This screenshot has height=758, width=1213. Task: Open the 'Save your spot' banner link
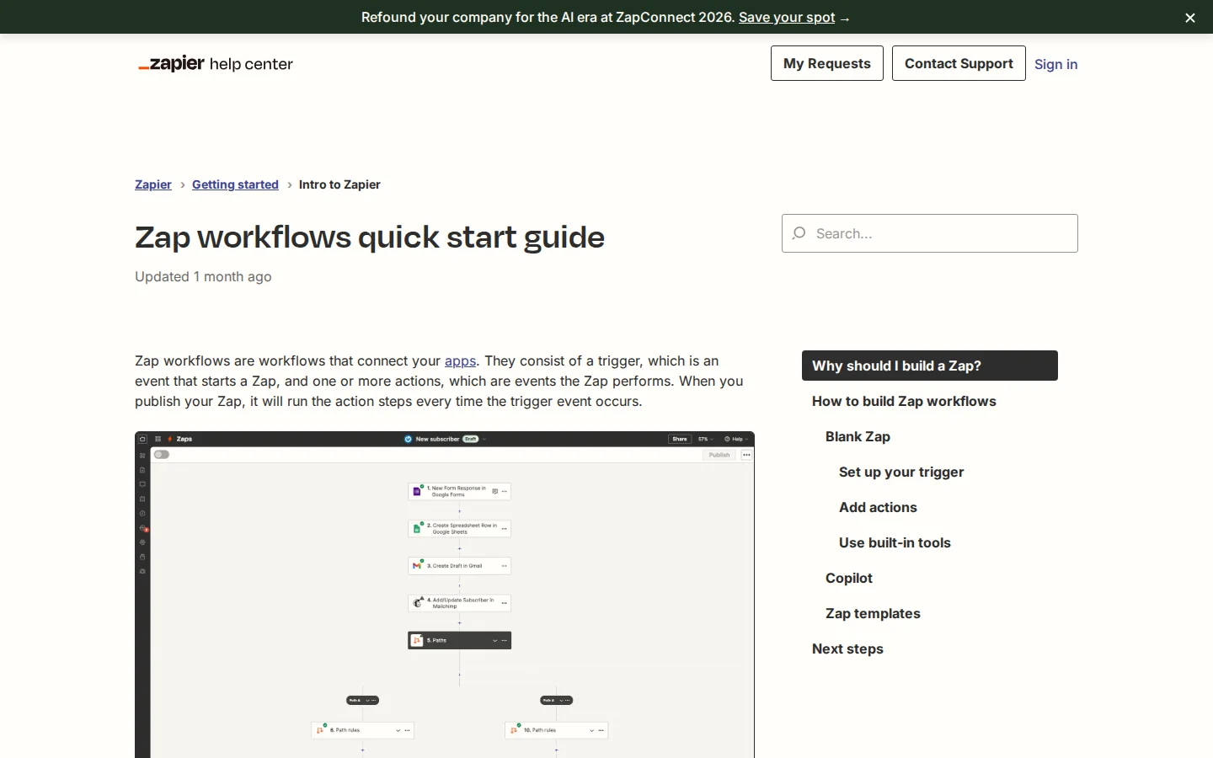pos(787,17)
